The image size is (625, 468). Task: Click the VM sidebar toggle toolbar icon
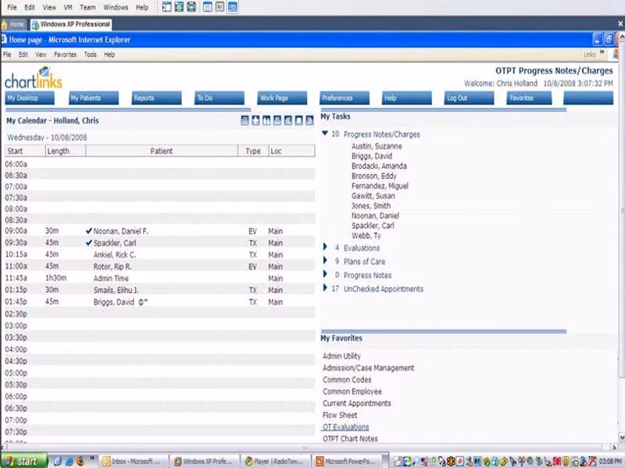166,7
